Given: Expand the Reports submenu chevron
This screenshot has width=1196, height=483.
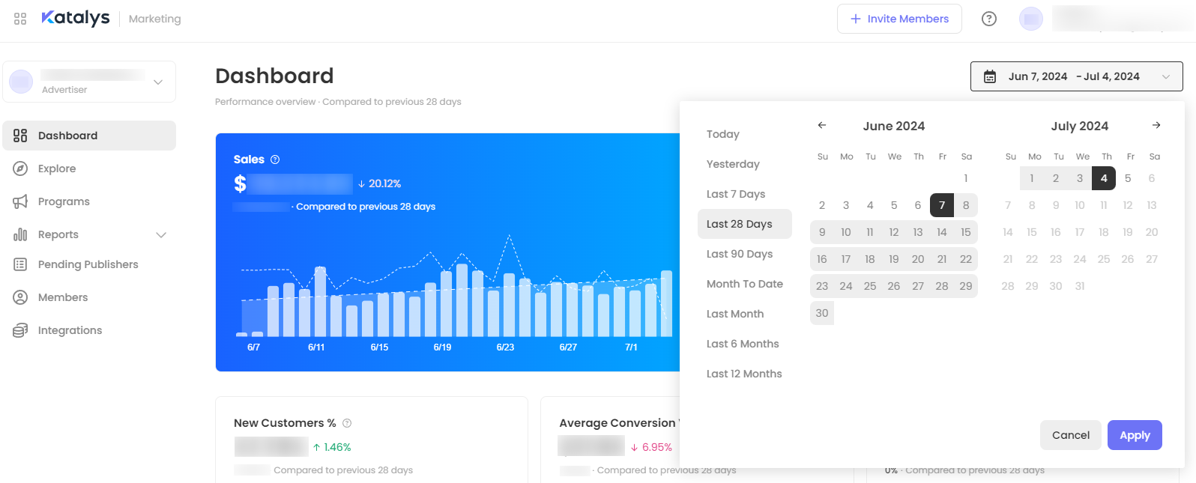Looking at the screenshot, I should (x=160, y=235).
